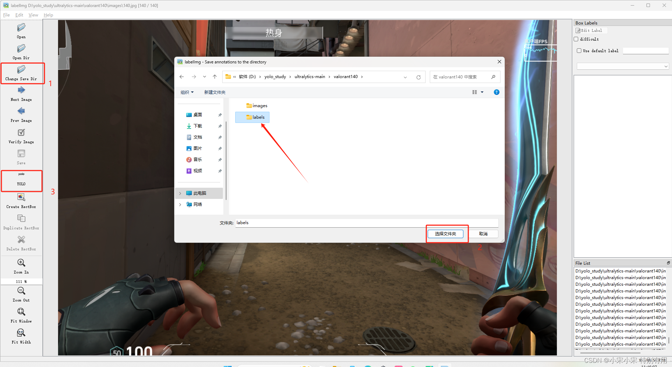Open the Help menu
672x367 pixels.
[x=48, y=15]
